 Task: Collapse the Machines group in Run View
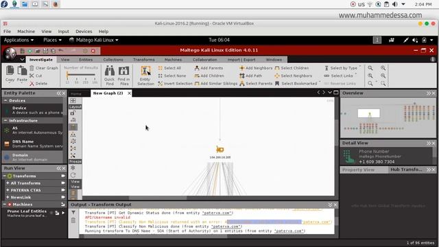[x=5, y=204]
